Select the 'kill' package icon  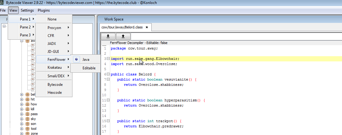click(x=27, y=109)
